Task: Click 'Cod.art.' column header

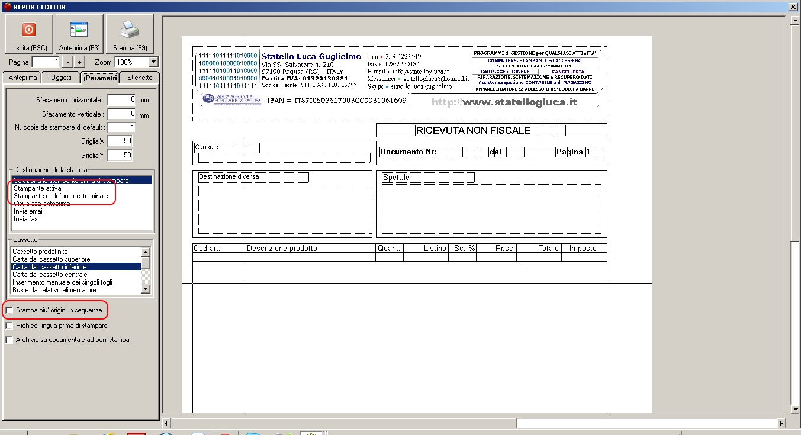Action: (207, 249)
